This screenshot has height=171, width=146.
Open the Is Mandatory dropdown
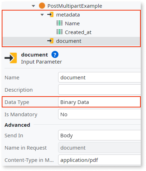(x=99, y=114)
